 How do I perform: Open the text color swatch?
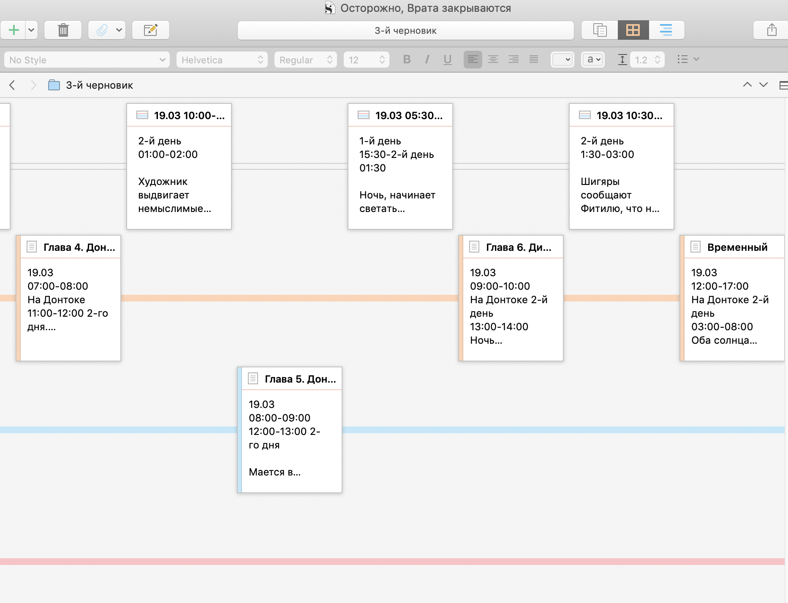562,60
